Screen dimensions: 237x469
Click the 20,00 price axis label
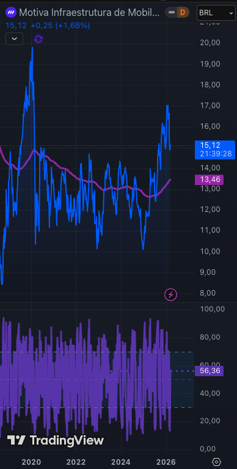click(x=210, y=43)
